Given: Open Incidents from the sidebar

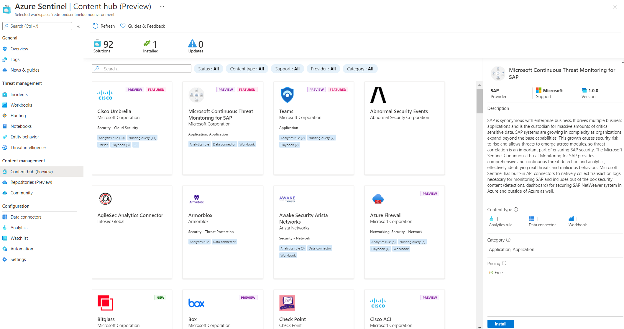Looking at the screenshot, I should click(x=19, y=94).
